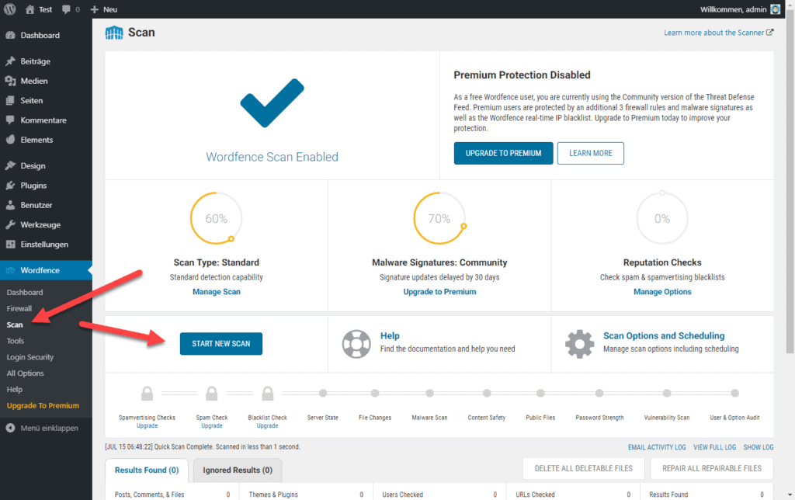This screenshot has width=795, height=500.
Task: Open the Help documentation link
Action: click(x=390, y=335)
